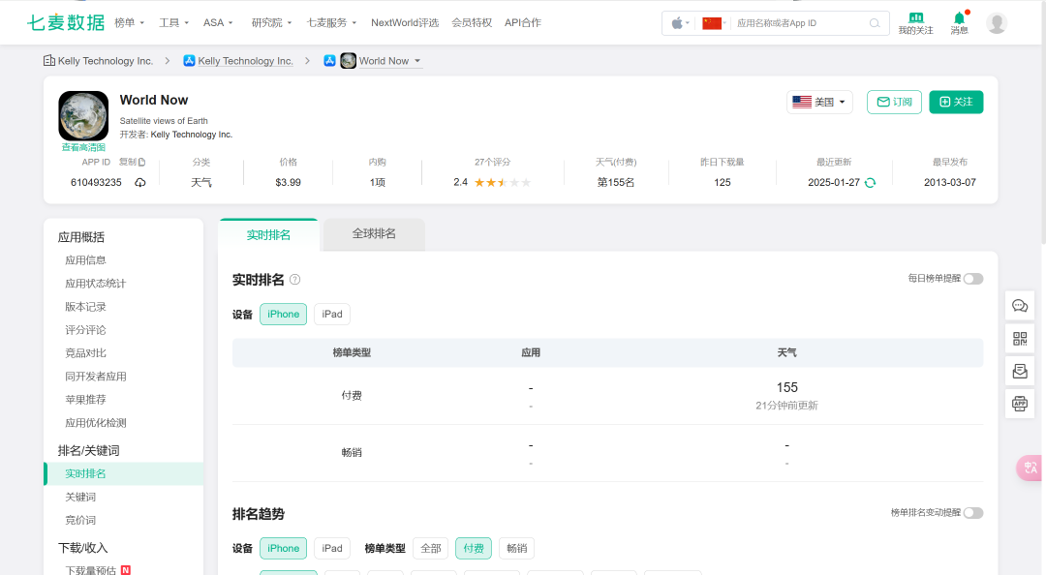The height and width of the screenshot is (575, 1046).
Task: Click the user avatar icon
Action: (997, 23)
